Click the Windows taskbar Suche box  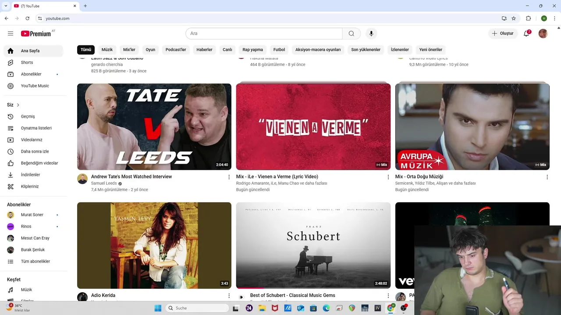pos(198,308)
